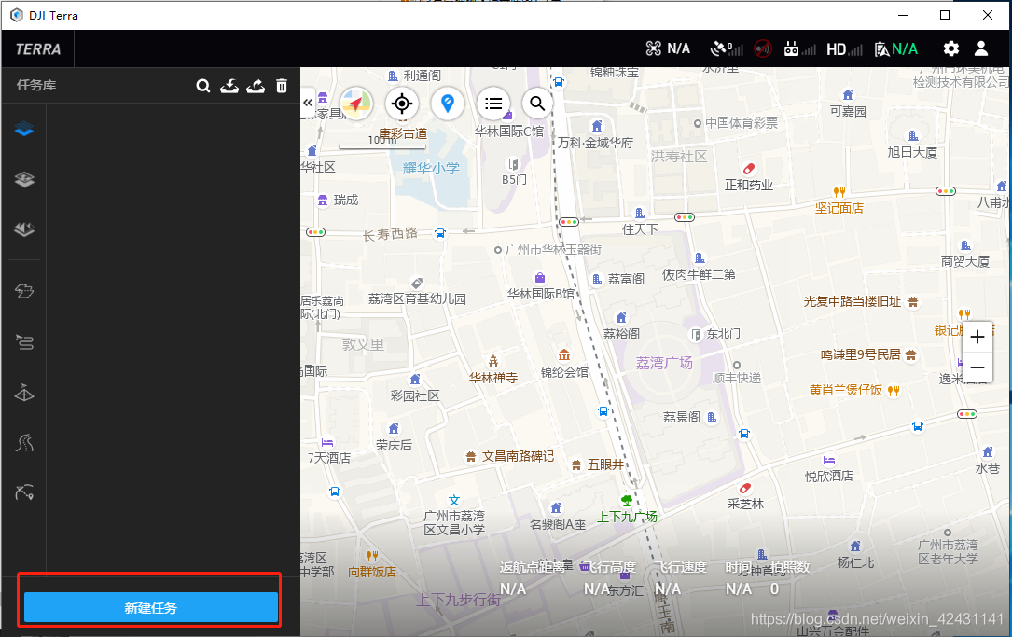
Task: Click the 耀华小学 label on map
Action: click(x=431, y=169)
